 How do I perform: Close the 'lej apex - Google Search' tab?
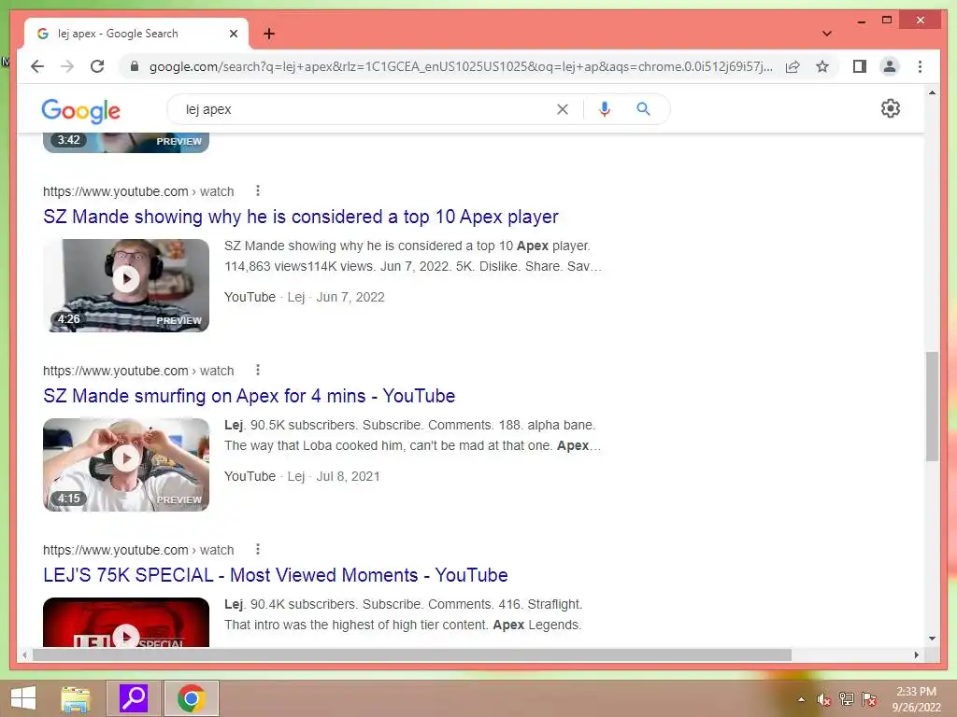[233, 34]
